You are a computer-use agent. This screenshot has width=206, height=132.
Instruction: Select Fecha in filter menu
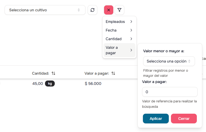(111, 30)
